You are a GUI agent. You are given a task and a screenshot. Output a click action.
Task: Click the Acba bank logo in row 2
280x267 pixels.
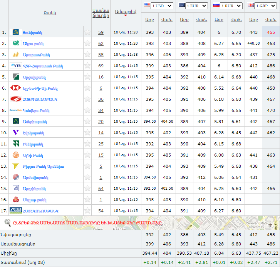[16, 43]
